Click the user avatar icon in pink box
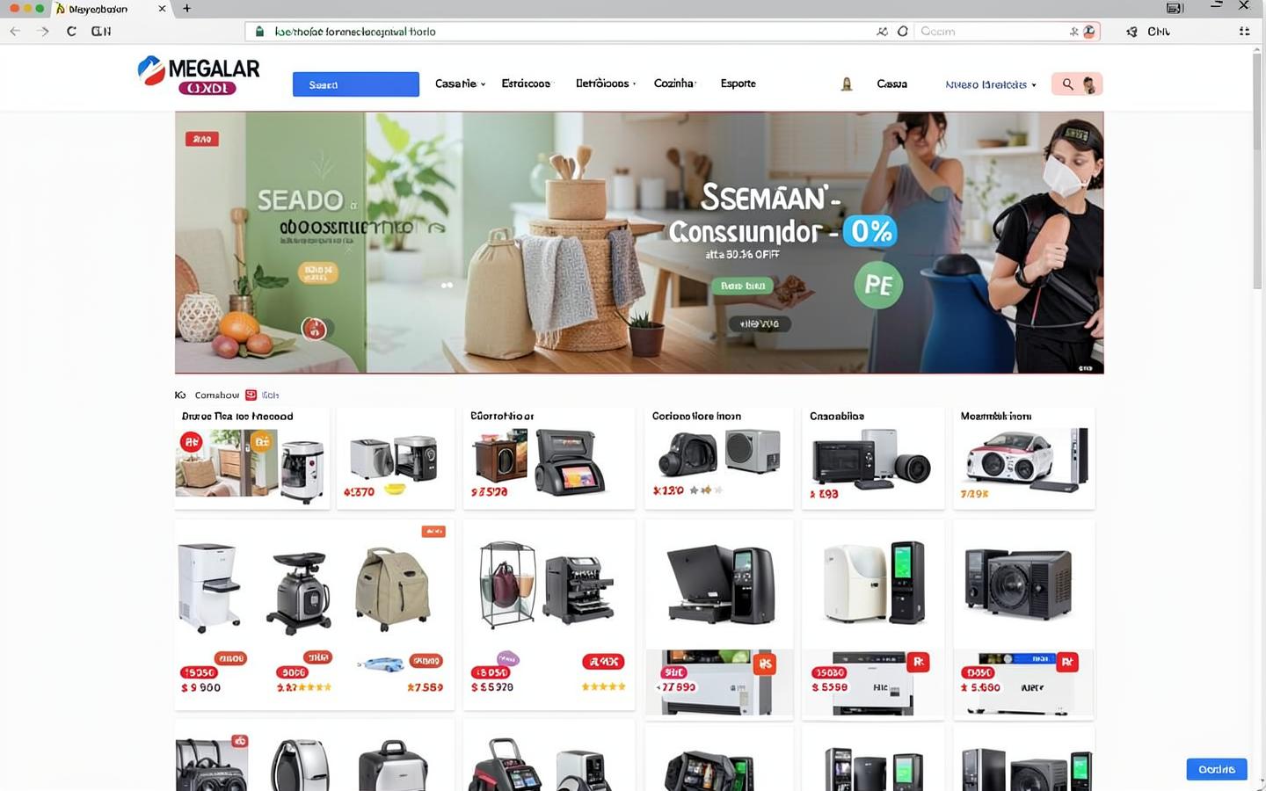Image resolution: width=1266 pixels, height=791 pixels. [x=1089, y=84]
